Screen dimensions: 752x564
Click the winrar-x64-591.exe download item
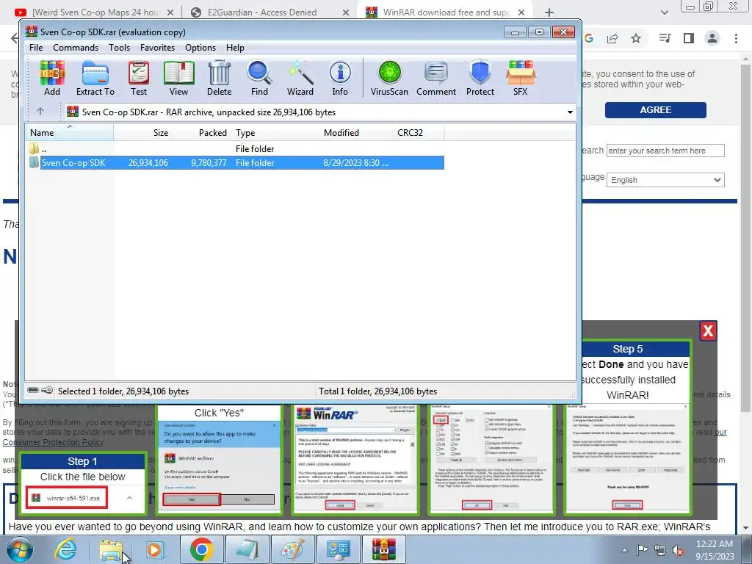tap(67, 498)
